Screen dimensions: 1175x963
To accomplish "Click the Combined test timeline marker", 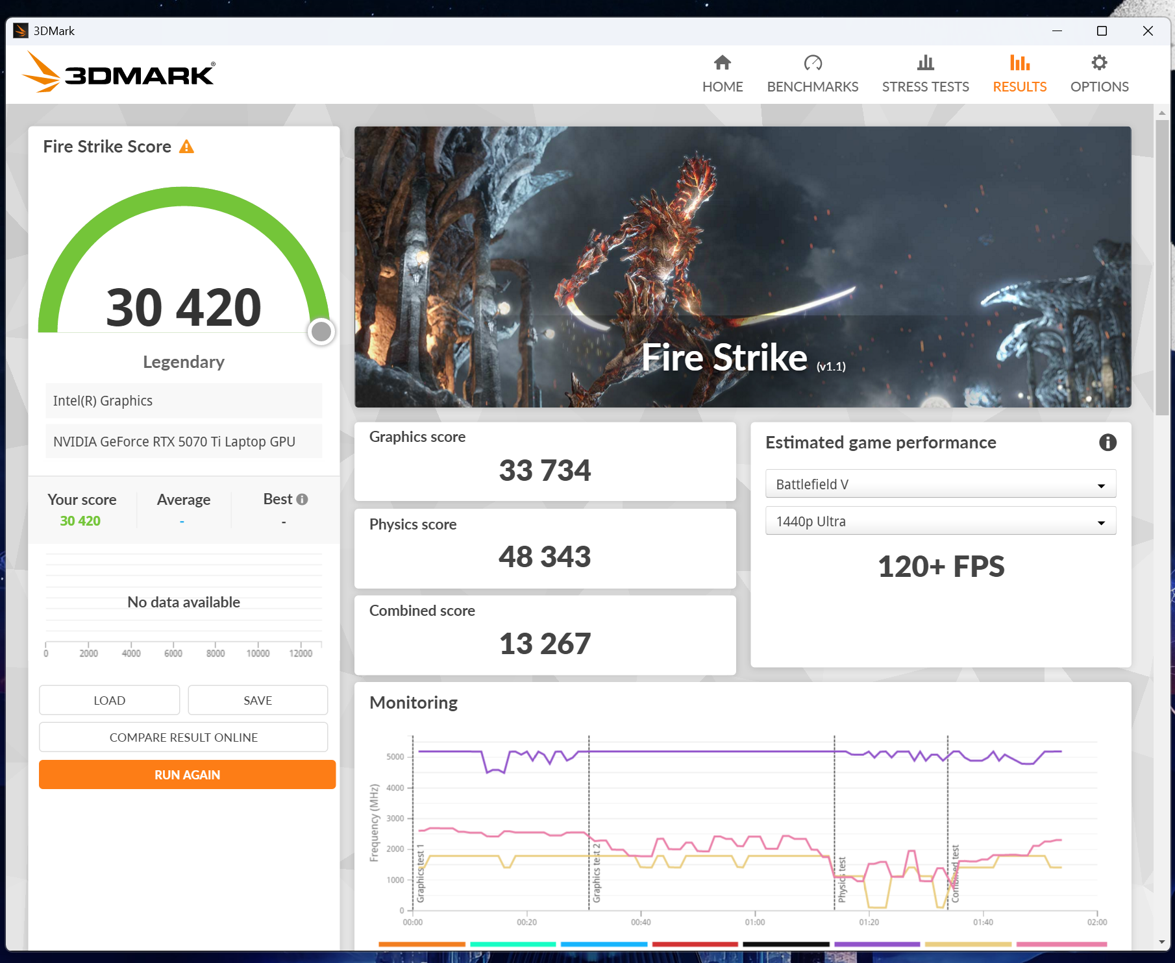I will (x=955, y=873).
